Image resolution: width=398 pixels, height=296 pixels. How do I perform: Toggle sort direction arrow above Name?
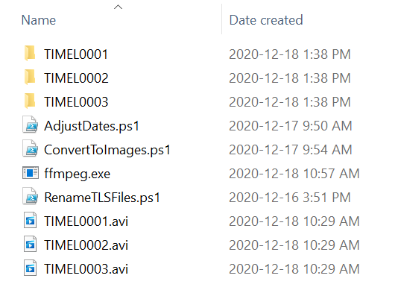point(118,7)
